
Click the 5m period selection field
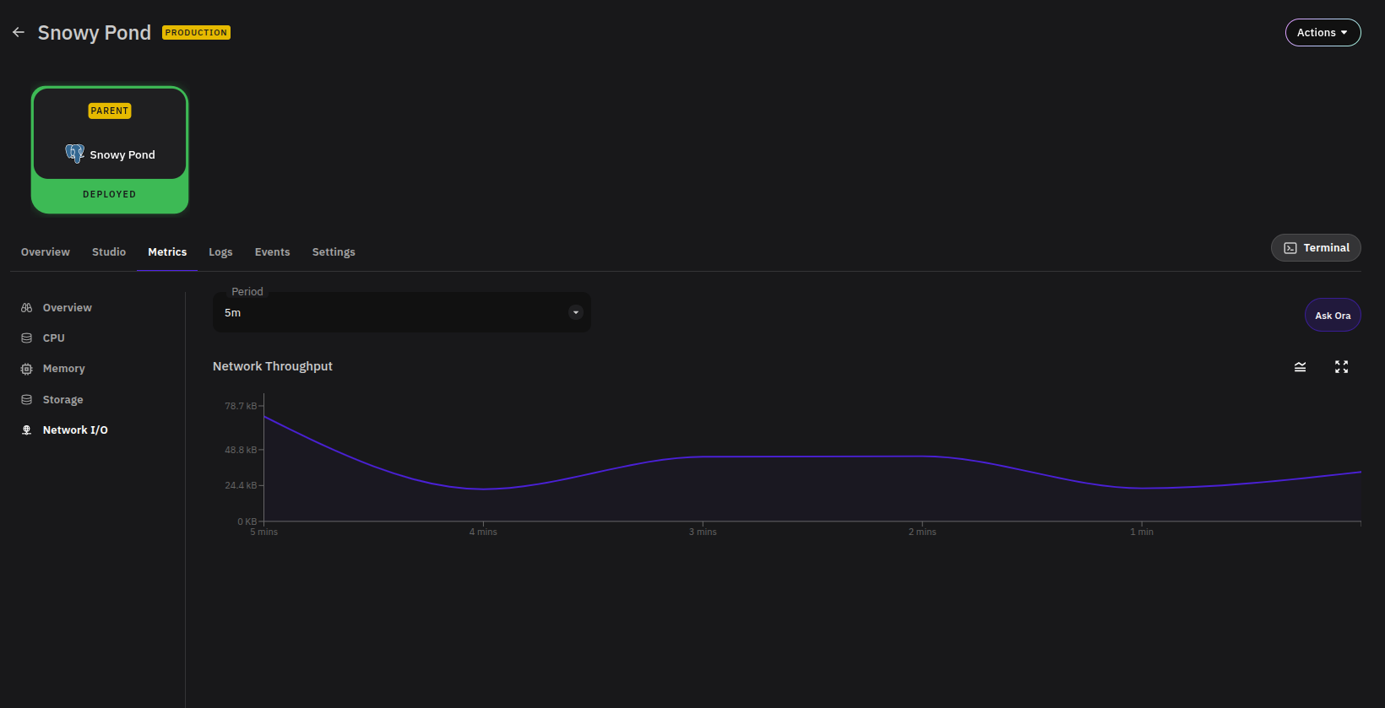(x=402, y=312)
